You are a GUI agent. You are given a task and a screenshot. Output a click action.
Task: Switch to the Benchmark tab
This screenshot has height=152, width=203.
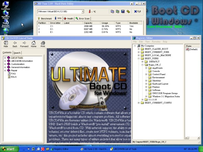click(x=45, y=19)
